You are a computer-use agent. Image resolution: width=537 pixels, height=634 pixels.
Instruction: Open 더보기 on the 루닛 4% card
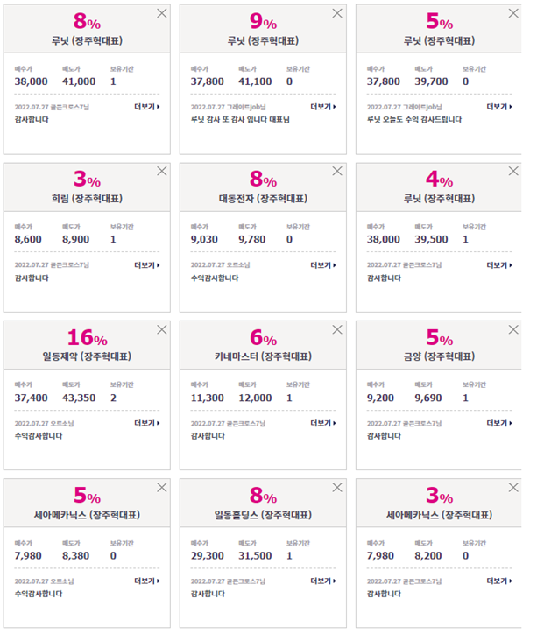pyautogui.click(x=499, y=265)
